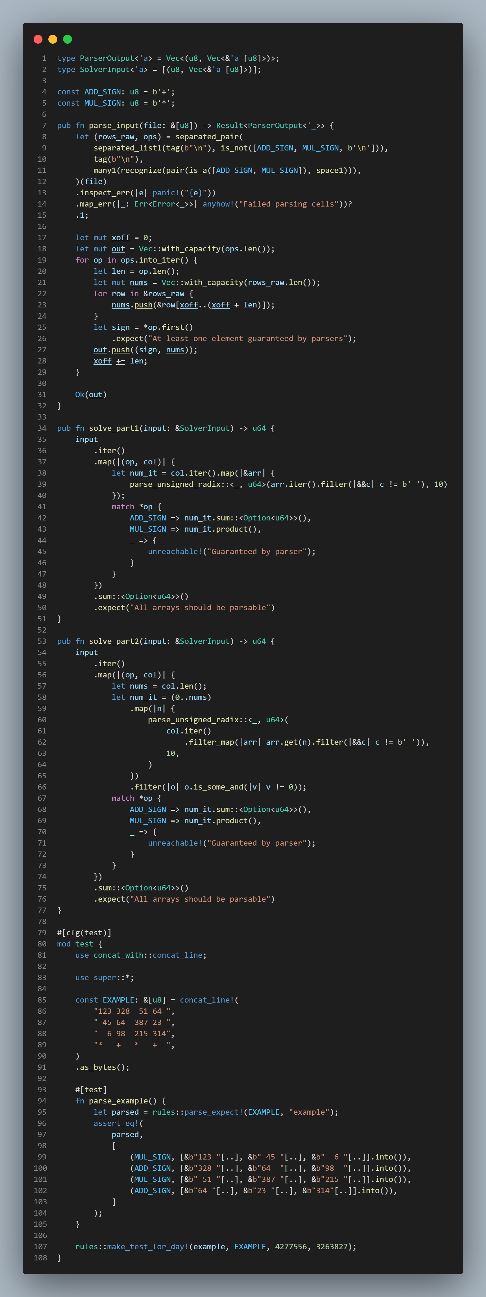Click the 'recognize' call on line 11
This screenshot has width=486, height=1297.
pyautogui.click(x=141, y=170)
